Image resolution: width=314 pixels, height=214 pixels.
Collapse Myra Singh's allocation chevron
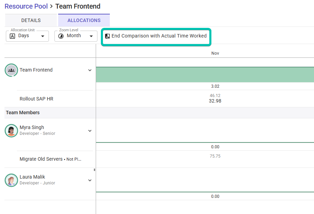(x=90, y=131)
